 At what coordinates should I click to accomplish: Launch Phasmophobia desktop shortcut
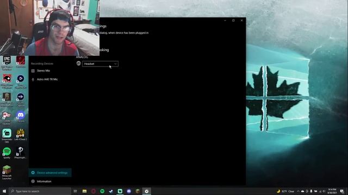point(21,153)
